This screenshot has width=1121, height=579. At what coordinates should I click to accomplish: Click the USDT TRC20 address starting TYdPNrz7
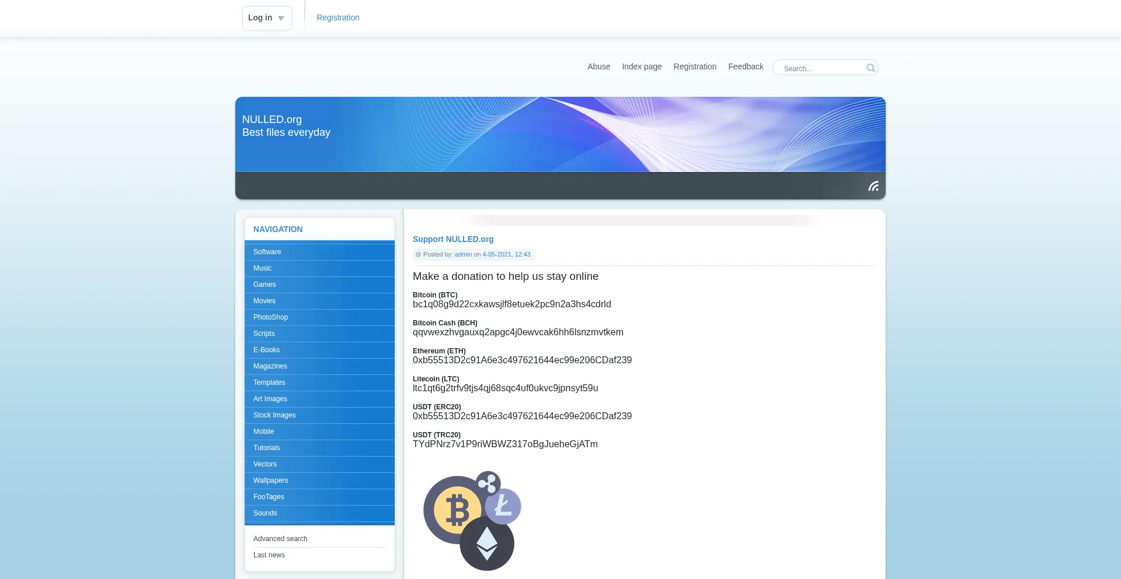click(505, 444)
